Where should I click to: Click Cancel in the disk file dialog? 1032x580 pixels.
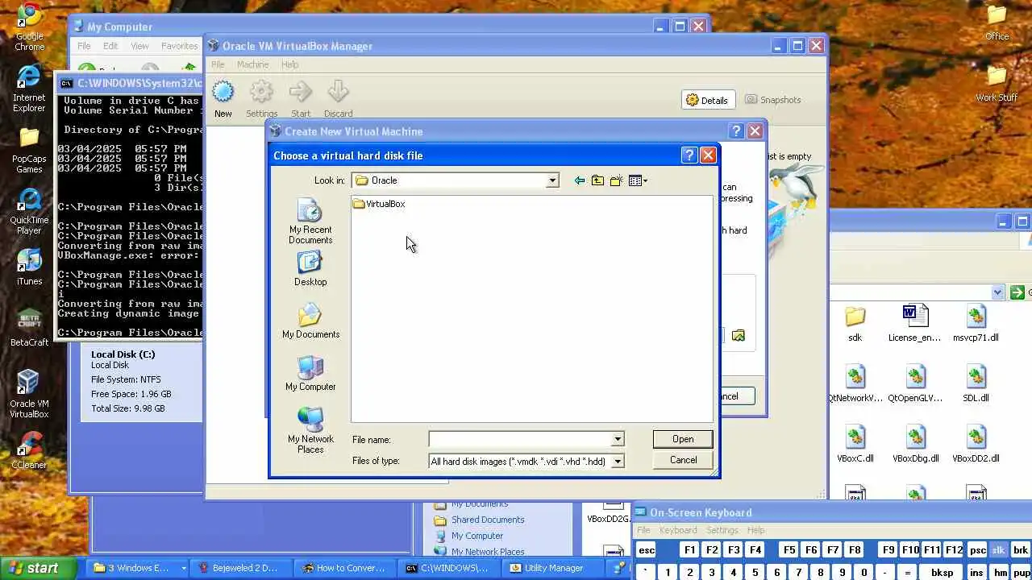coord(683,460)
